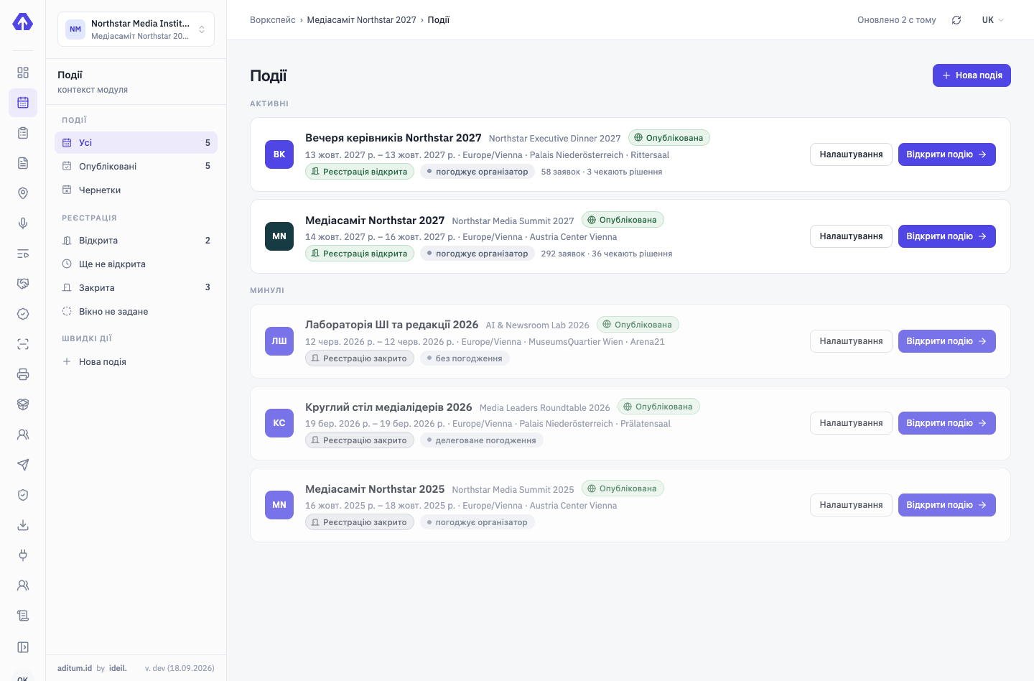This screenshot has height=681, width=1034.
Task: Toggle the sidebar panel collapse icon
Action: coord(23,647)
